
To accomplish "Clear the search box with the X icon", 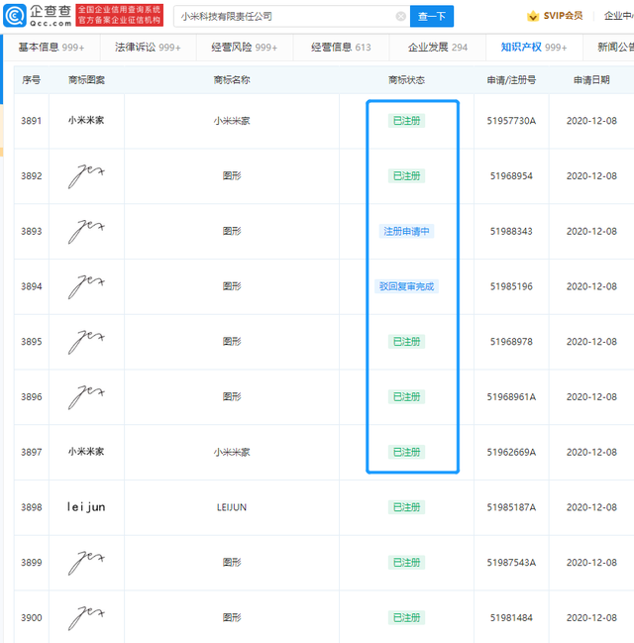I will 400,17.
